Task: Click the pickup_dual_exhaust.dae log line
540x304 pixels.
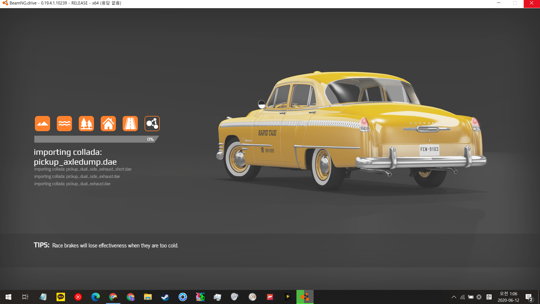Action: click(72, 184)
